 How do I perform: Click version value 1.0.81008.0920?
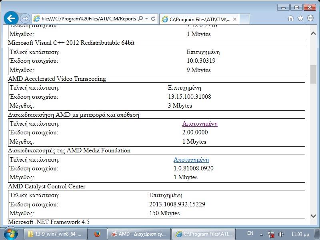[194, 168]
